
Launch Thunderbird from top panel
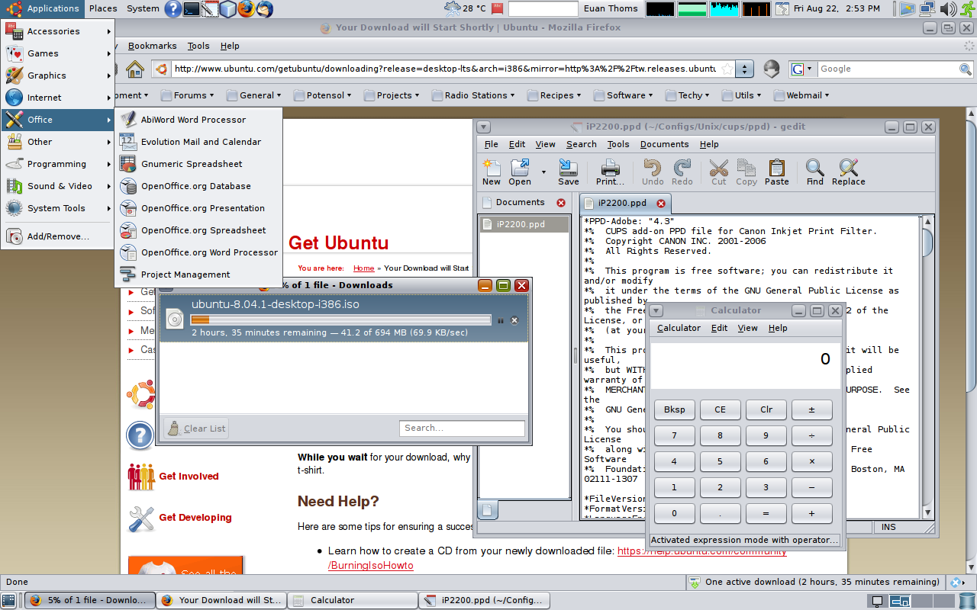[264, 9]
